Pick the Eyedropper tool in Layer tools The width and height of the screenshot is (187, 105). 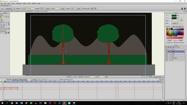click(8, 25)
